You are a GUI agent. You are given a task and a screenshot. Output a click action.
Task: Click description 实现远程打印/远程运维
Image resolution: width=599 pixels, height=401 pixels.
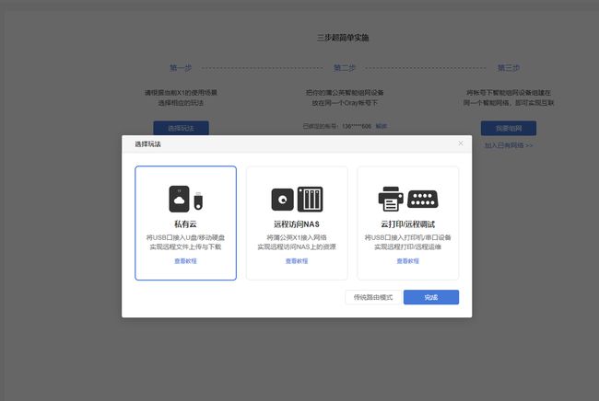coord(407,247)
